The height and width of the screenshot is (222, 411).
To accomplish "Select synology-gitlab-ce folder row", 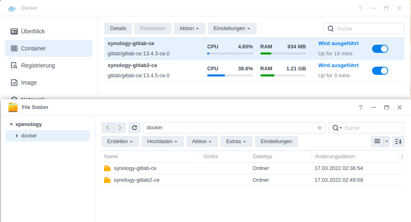I will pos(253,168).
